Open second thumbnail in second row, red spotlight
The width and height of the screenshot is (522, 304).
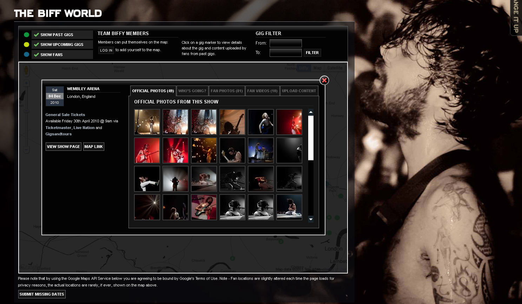tap(176, 150)
